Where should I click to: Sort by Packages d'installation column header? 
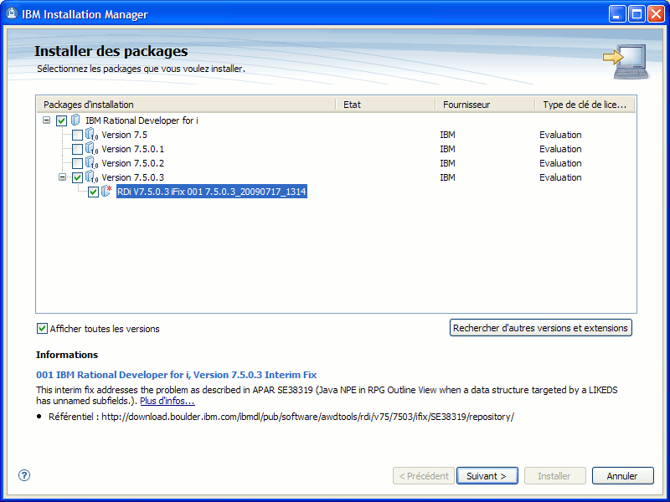click(x=186, y=105)
